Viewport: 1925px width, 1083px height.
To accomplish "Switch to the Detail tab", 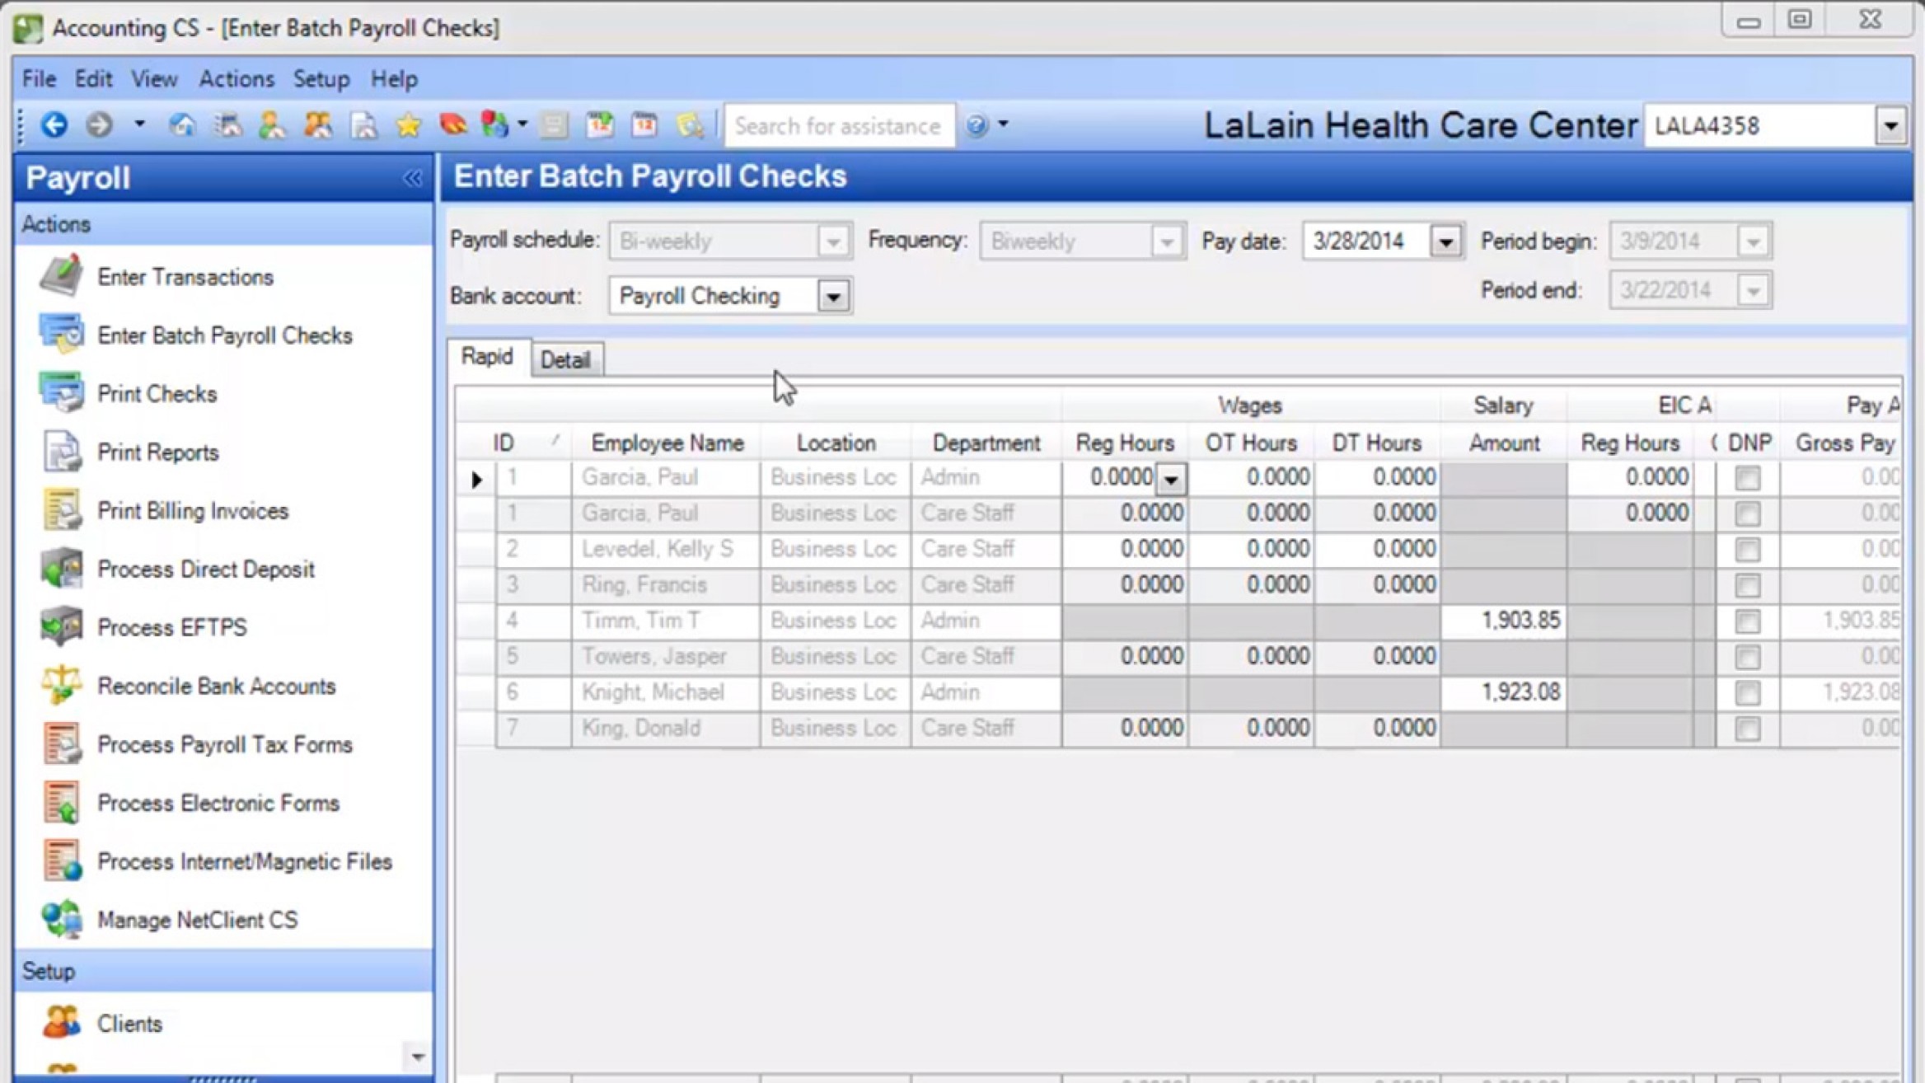I will 564,359.
